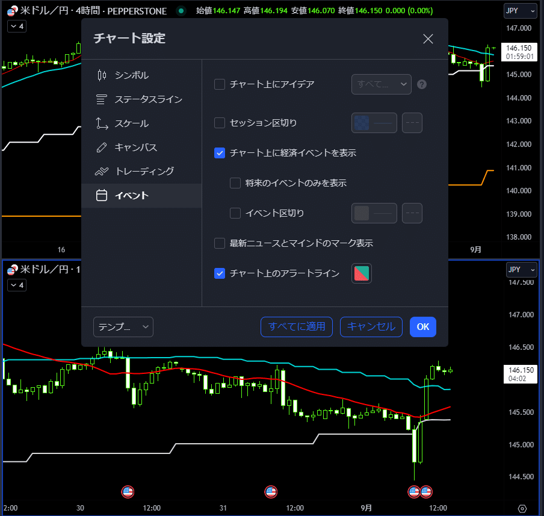Open the シンボル settings tab

(141, 75)
